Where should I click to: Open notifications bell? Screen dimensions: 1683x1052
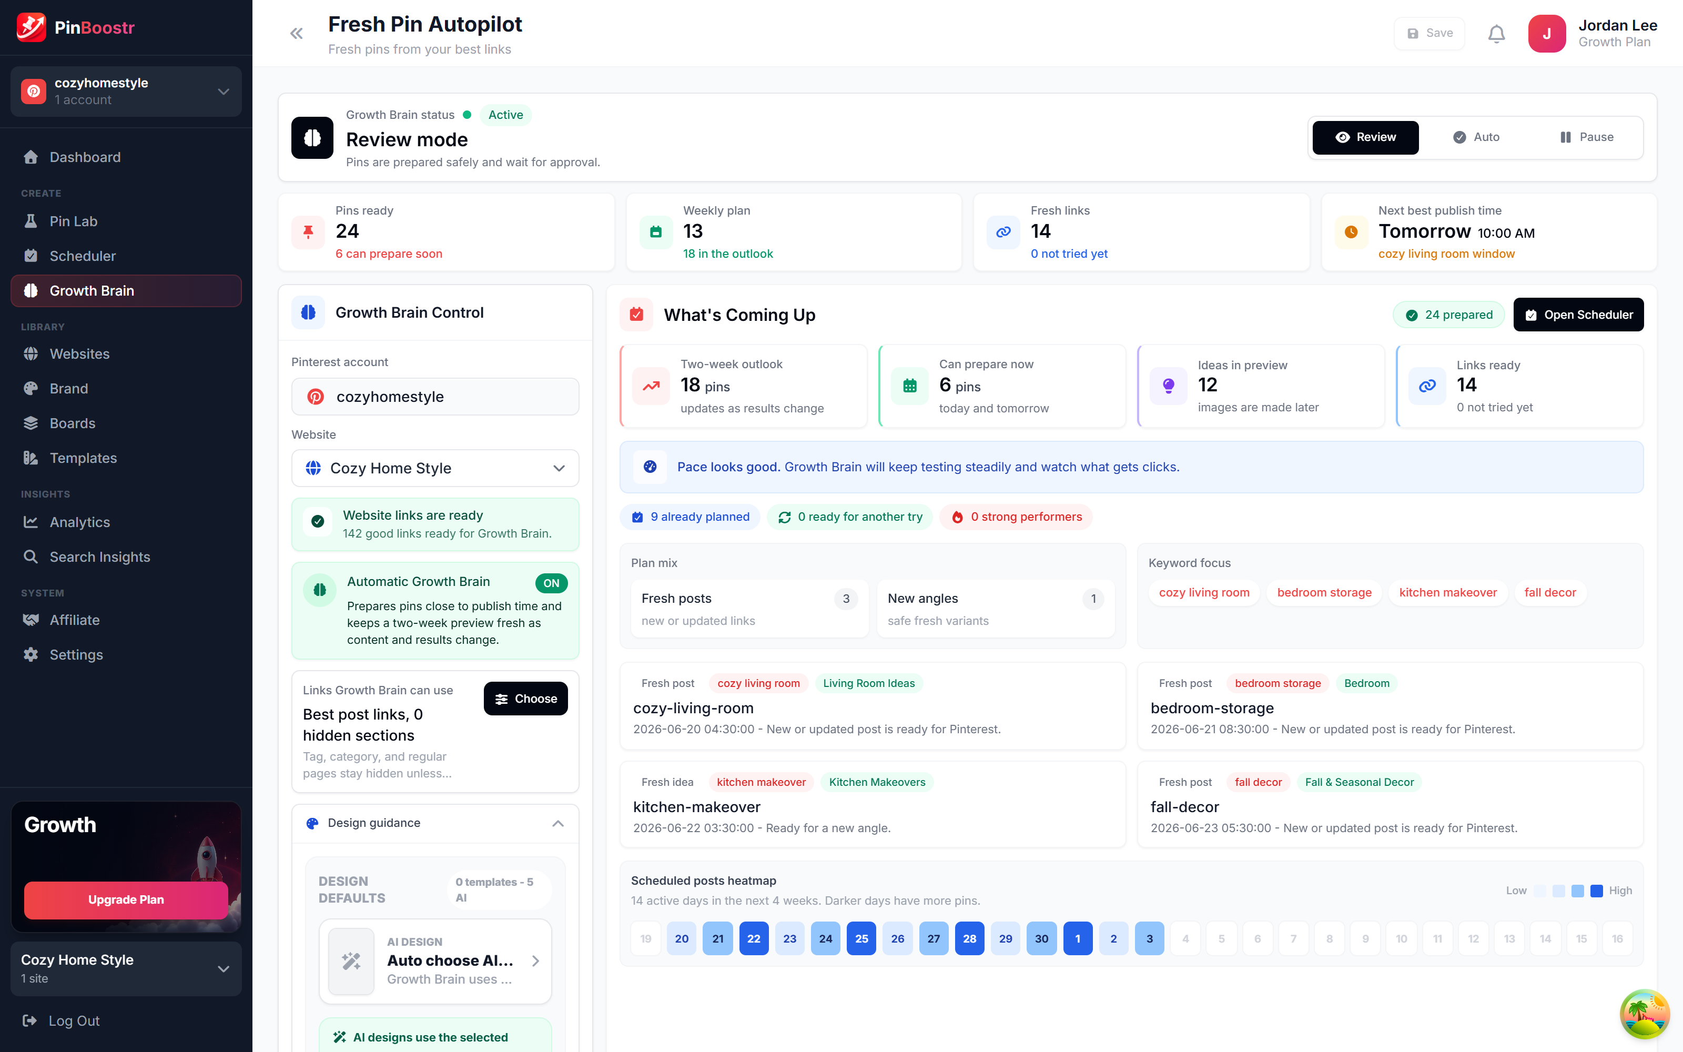pos(1496,33)
